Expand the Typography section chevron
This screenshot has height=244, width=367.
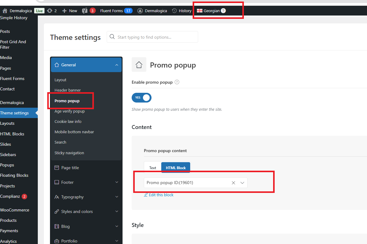[x=117, y=197]
